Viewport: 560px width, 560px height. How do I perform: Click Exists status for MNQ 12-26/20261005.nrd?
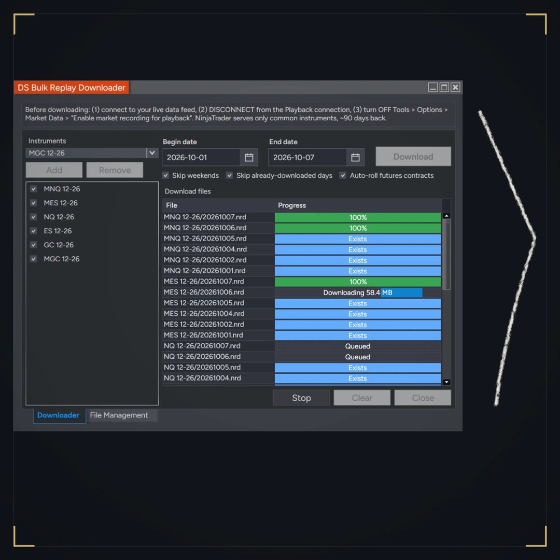point(357,239)
